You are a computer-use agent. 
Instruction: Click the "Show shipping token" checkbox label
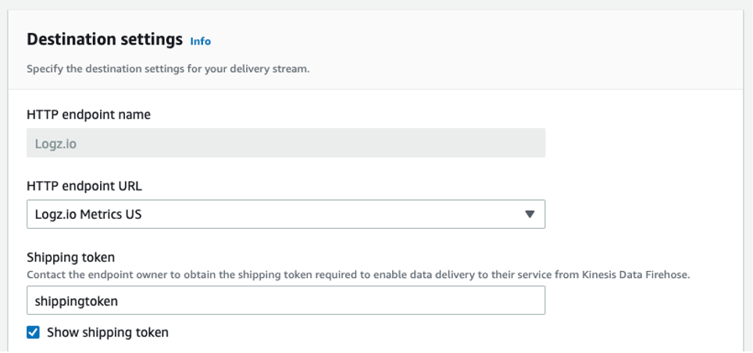[x=108, y=333]
